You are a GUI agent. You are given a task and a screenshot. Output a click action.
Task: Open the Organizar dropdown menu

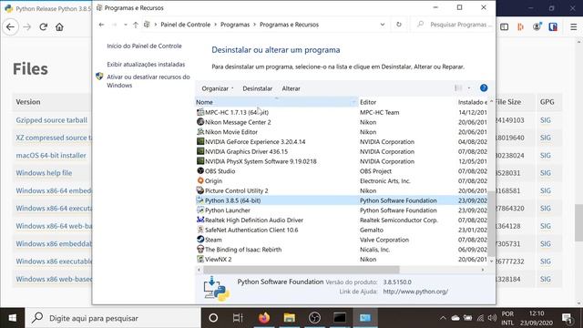click(218, 88)
